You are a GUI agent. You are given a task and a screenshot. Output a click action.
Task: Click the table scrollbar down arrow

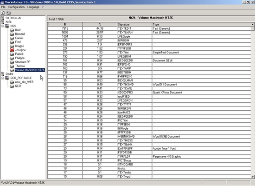[253, 177]
